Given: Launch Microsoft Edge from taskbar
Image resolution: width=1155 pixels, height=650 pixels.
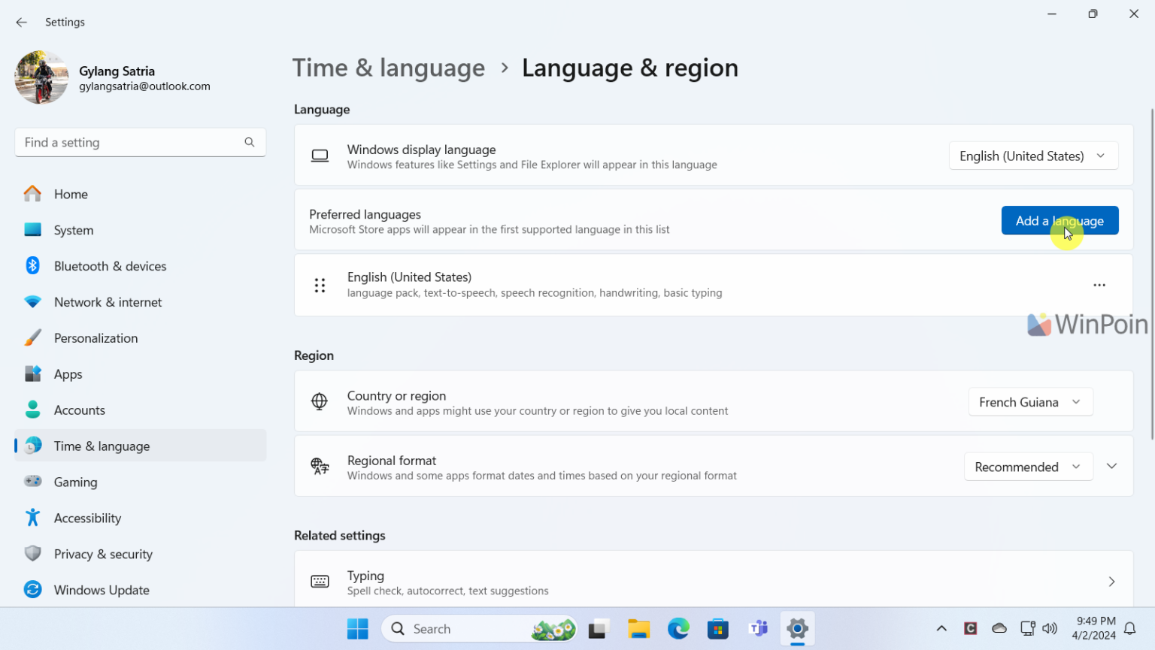Looking at the screenshot, I should pyautogui.click(x=678, y=629).
